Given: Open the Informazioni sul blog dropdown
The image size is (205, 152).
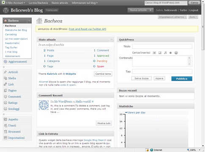Looking at the screenshot, I should (x=85, y=3).
